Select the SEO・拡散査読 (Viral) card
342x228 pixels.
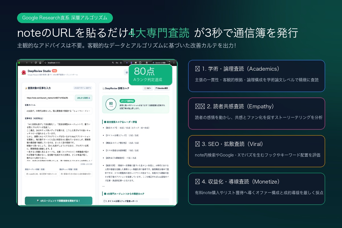click(x=256, y=151)
